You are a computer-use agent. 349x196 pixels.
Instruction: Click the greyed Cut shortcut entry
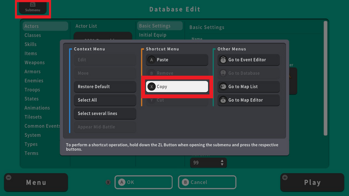[177, 100]
